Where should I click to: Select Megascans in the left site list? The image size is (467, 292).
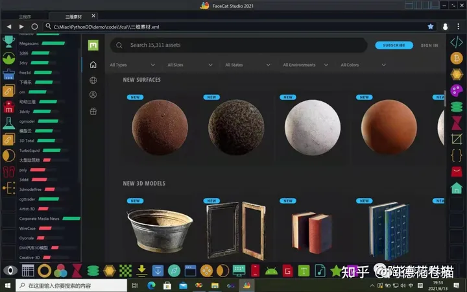[x=28, y=43]
